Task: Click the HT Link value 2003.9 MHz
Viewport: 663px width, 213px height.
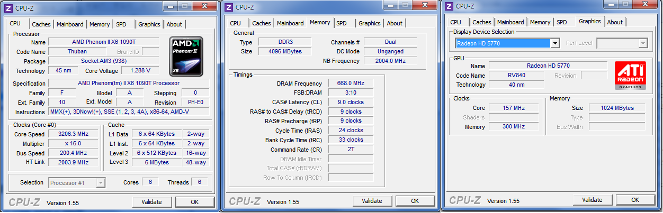Action: point(73,162)
